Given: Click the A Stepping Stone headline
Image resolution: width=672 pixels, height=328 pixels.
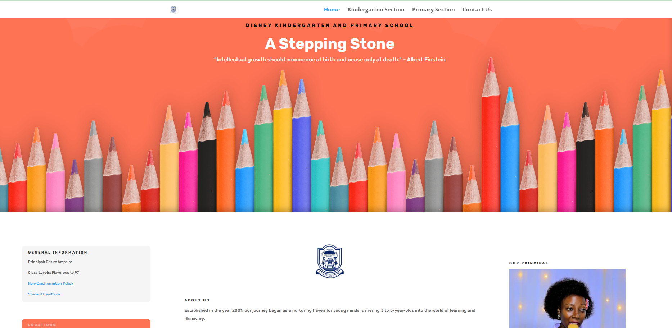Looking at the screenshot, I should [330, 44].
